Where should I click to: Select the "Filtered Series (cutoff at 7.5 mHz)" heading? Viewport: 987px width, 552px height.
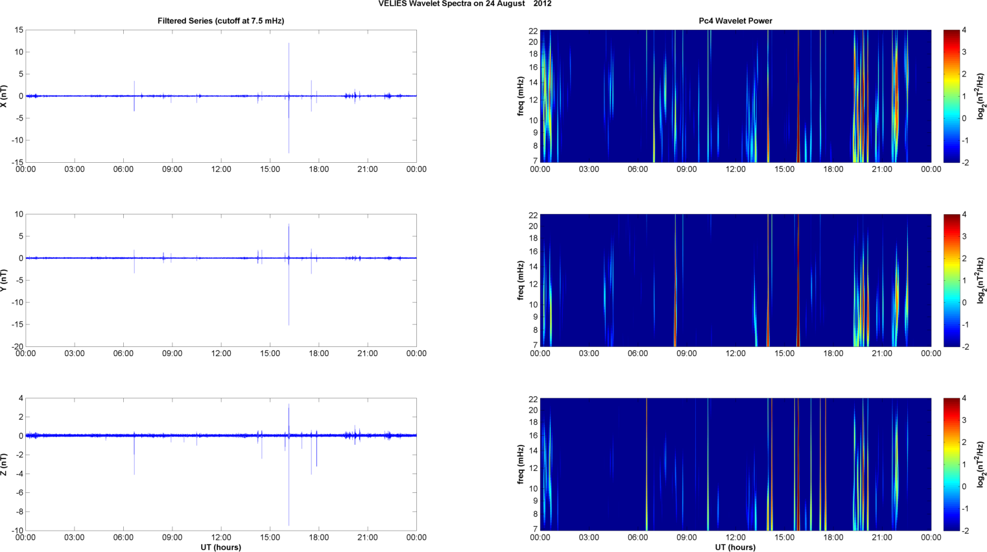tap(220, 21)
